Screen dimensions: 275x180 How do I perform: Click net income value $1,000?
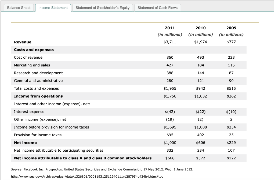pyautogui.click(x=170, y=143)
